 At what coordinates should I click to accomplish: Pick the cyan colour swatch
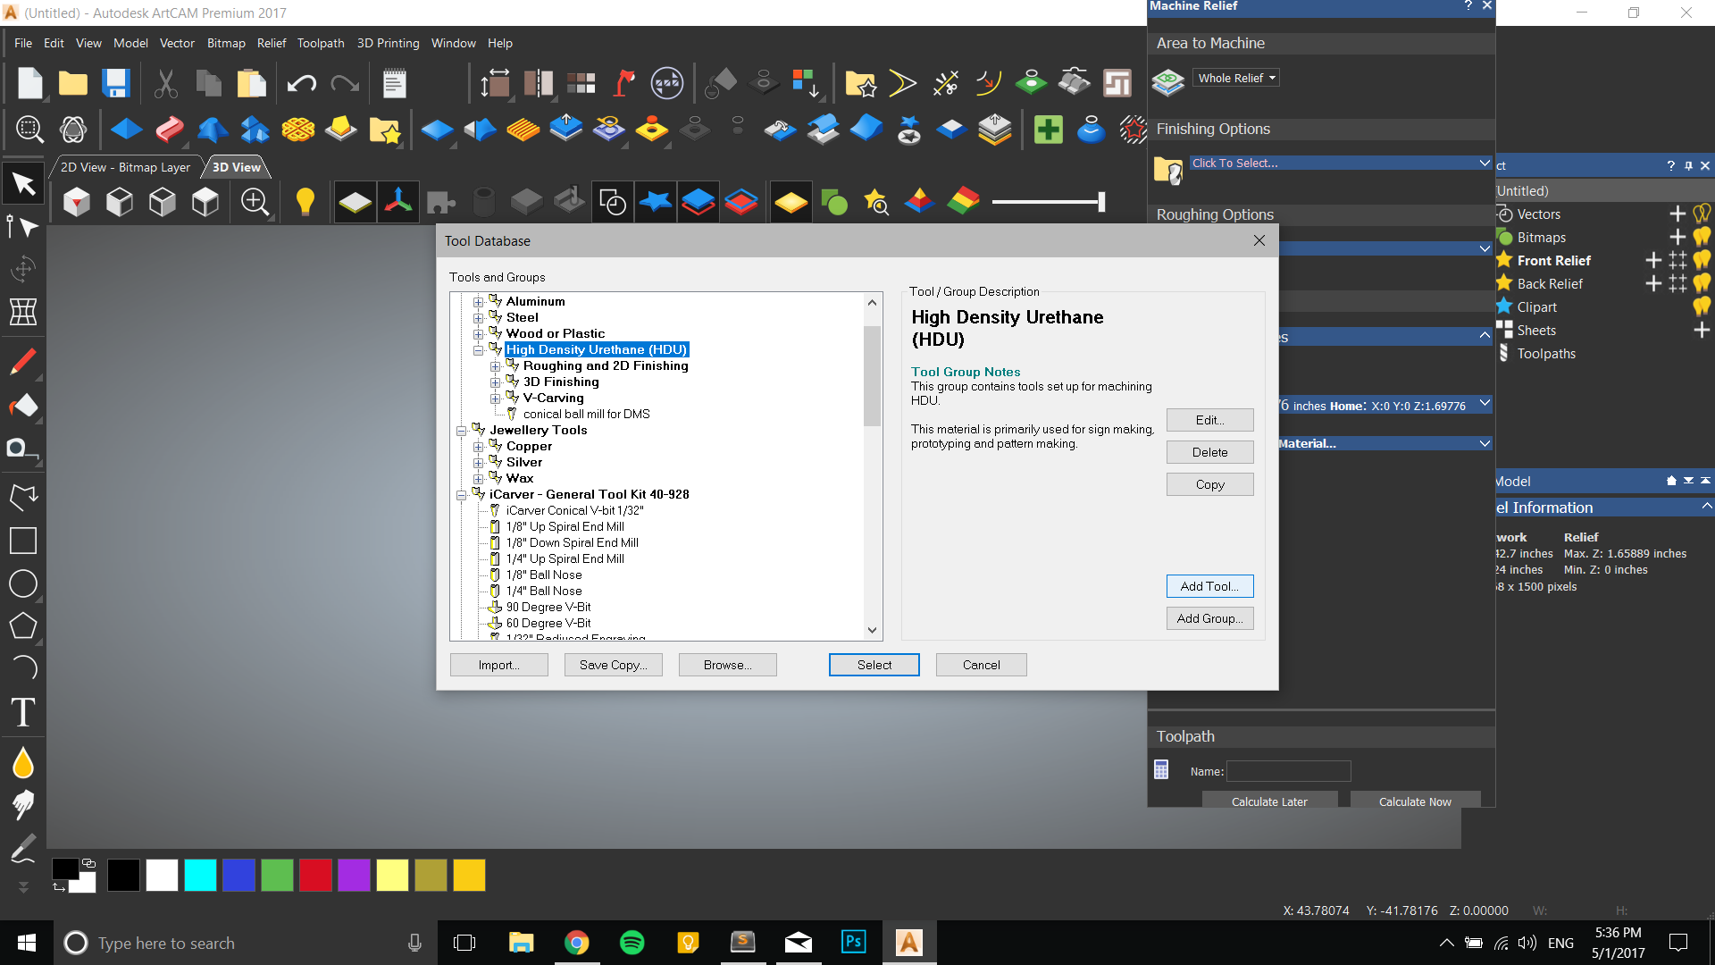[x=200, y=875]
